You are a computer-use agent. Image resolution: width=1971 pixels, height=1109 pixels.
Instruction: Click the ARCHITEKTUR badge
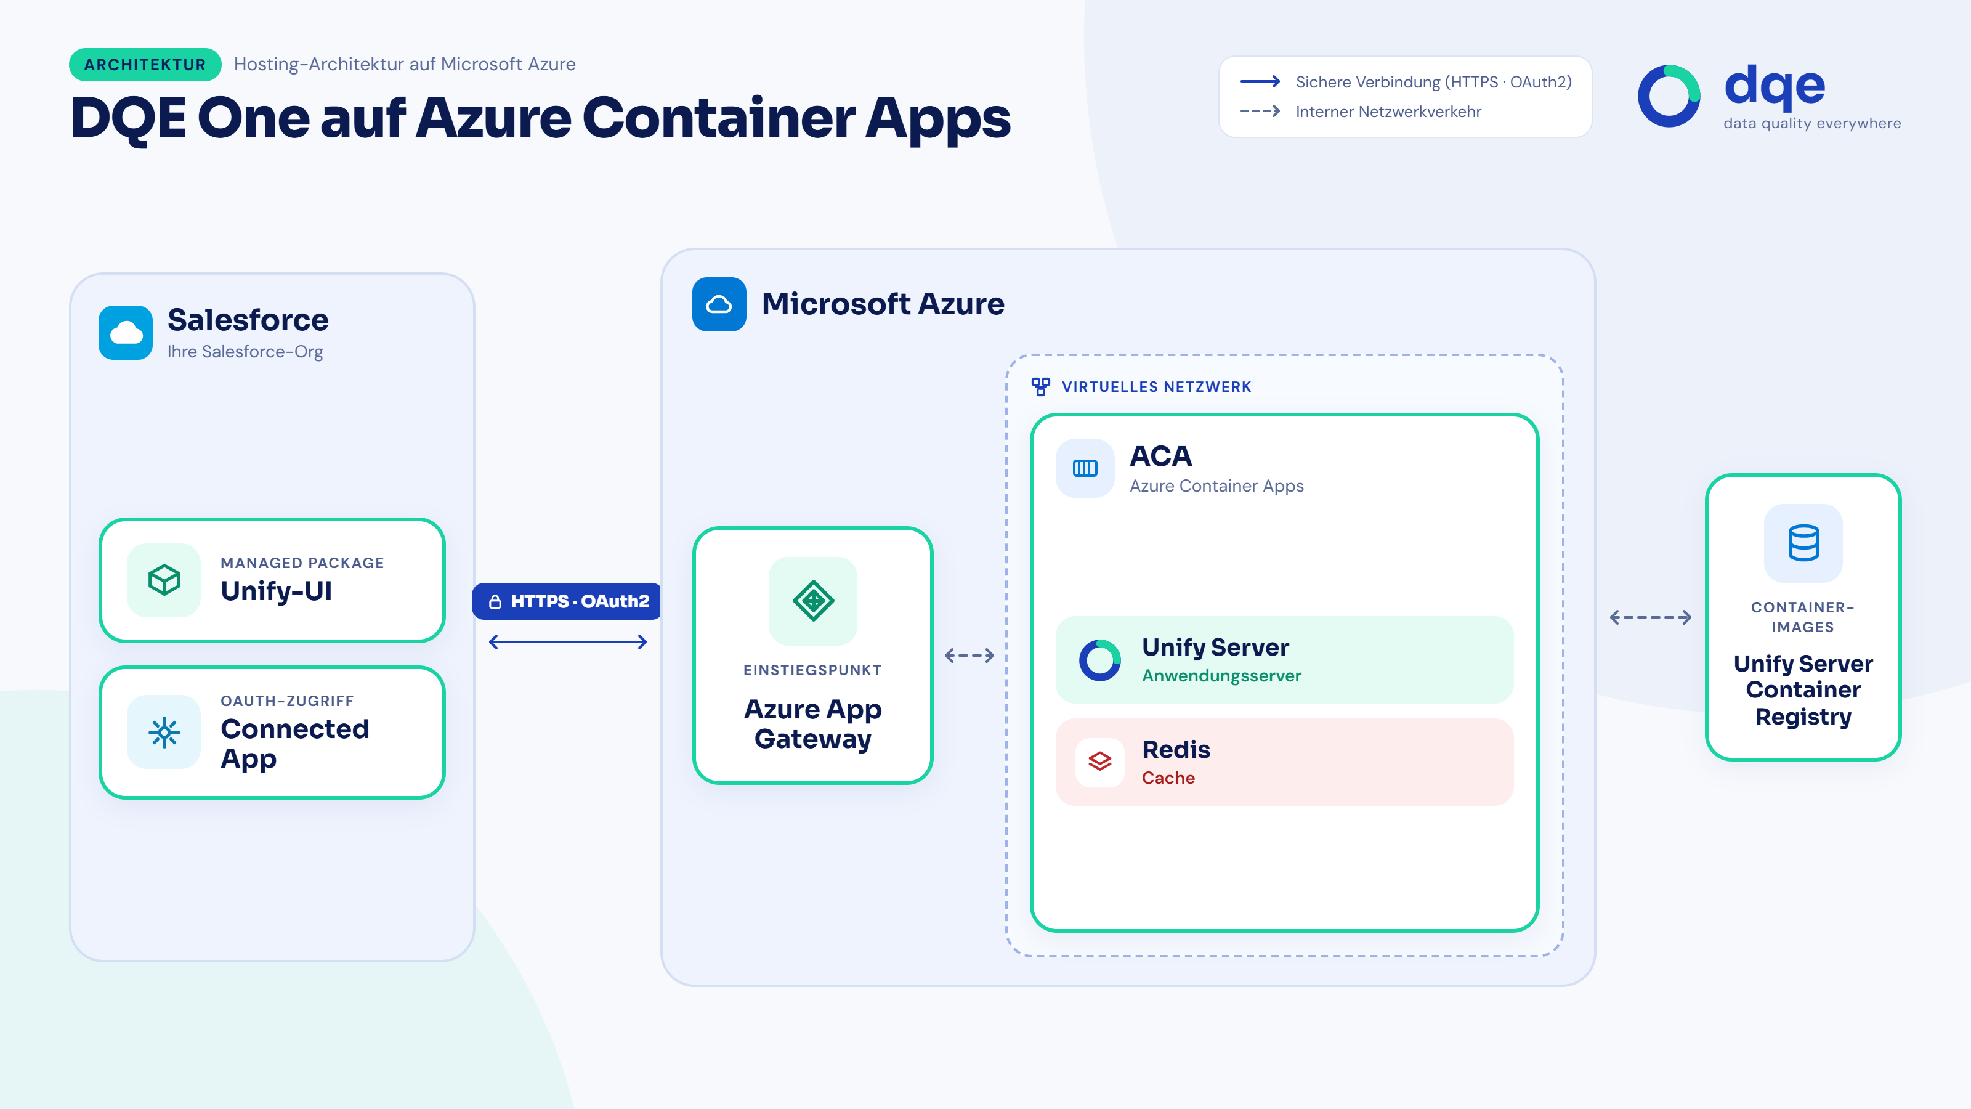(x=145, y=64)
